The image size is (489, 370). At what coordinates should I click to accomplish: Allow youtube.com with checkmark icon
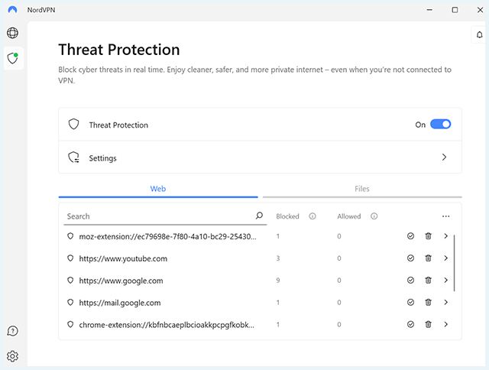tap(410, 258)
